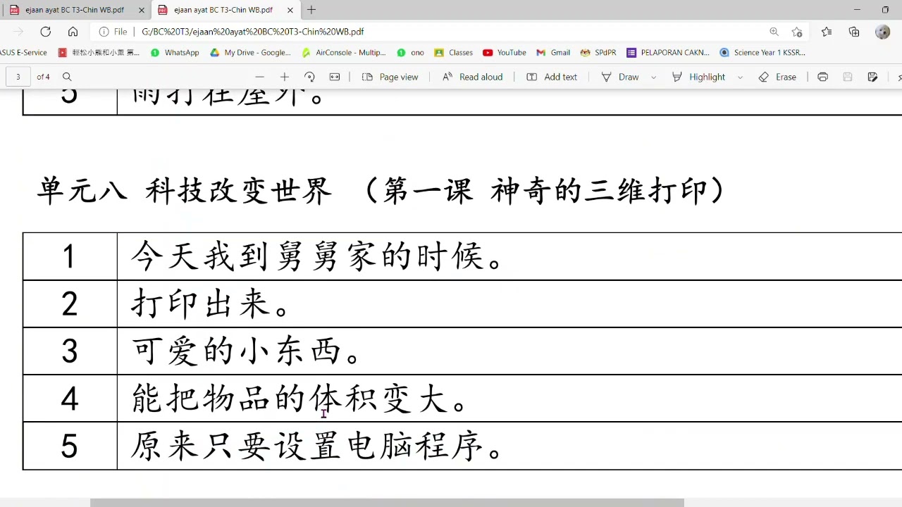The width and height of the screenshot is (902, 507).
Task: Start Read aloud
Action: pyautogui.click(x=472, y=77)
